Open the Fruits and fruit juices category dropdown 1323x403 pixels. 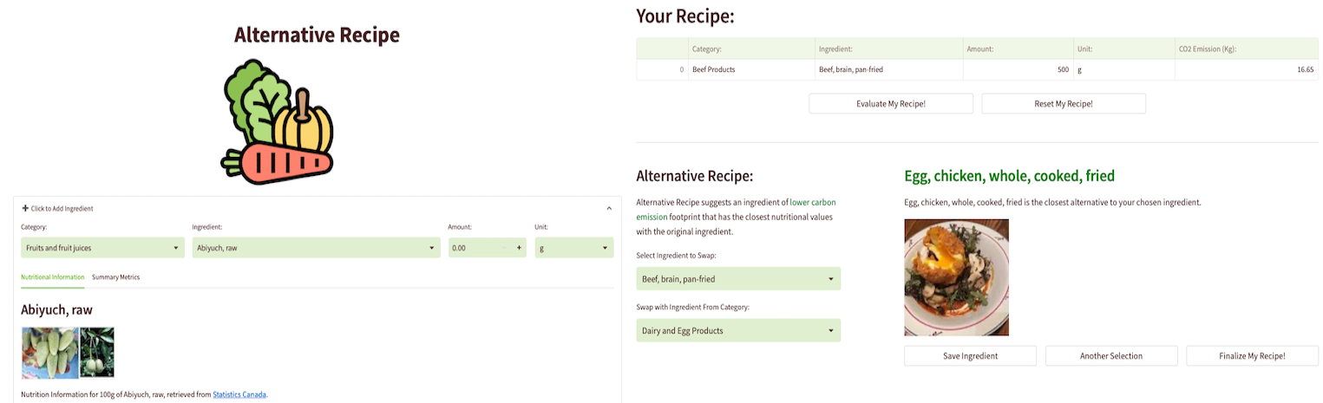click(x=102, y=248)
